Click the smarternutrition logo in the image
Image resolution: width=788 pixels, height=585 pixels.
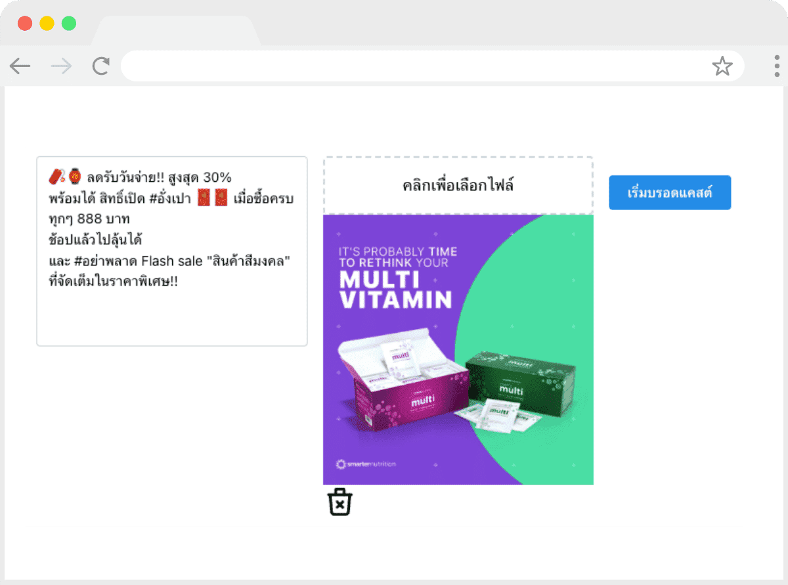coord(366,464)
